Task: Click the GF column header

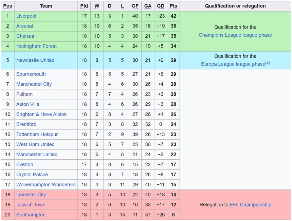Action: click(x=135, y=6)
